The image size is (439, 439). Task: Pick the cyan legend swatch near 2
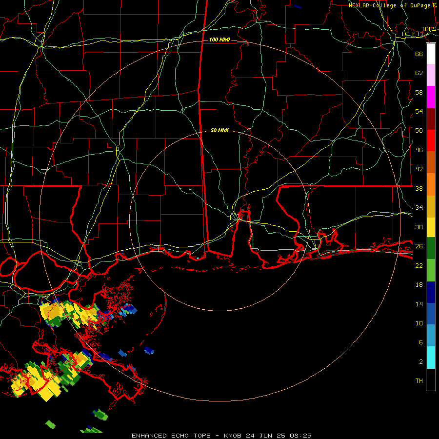click(431, 358)
